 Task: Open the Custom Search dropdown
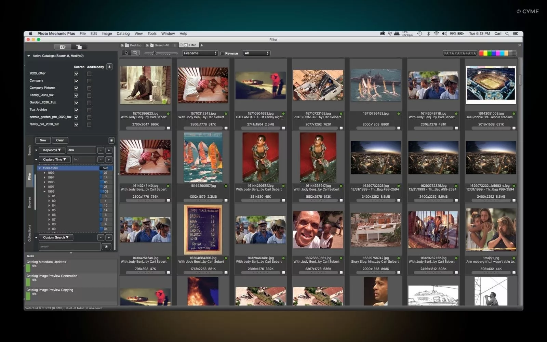click(x=55, y=237)
